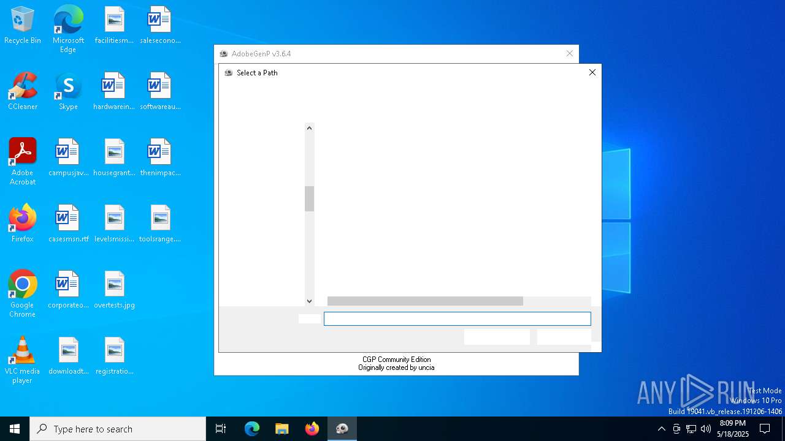Screen dimensions: 785x441
Task: Select the hardwarein... Word document icon
Action: click(x=114, y=92)
